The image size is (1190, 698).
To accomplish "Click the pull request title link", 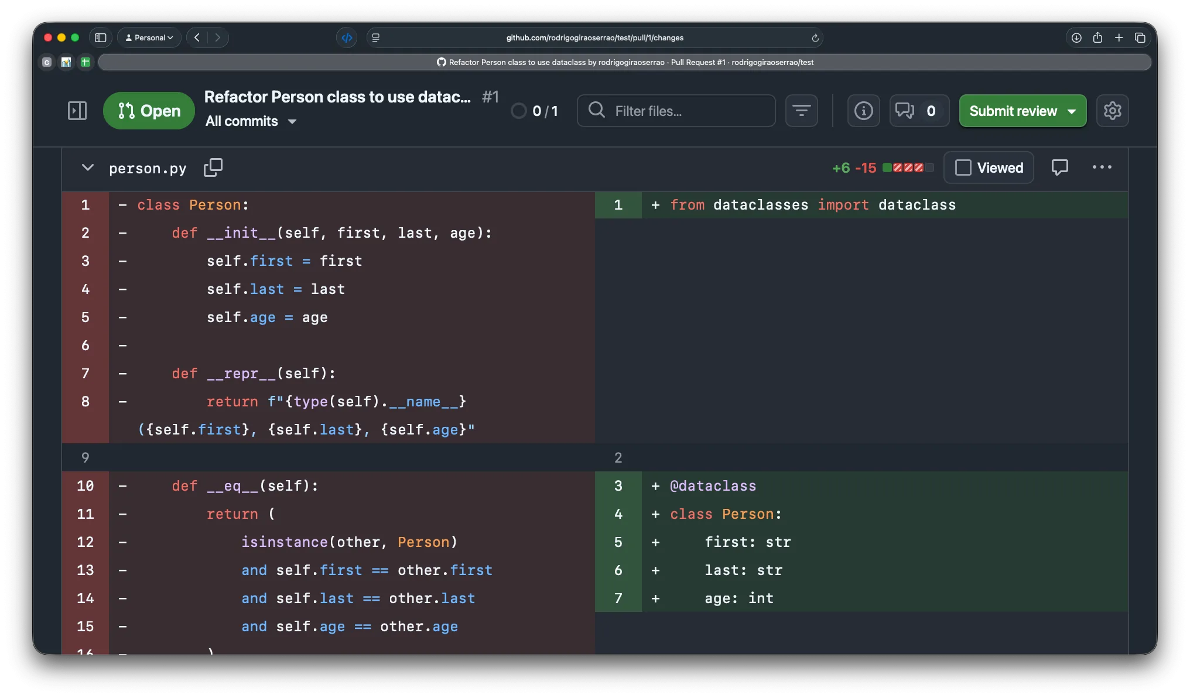I will pos(337,97).
